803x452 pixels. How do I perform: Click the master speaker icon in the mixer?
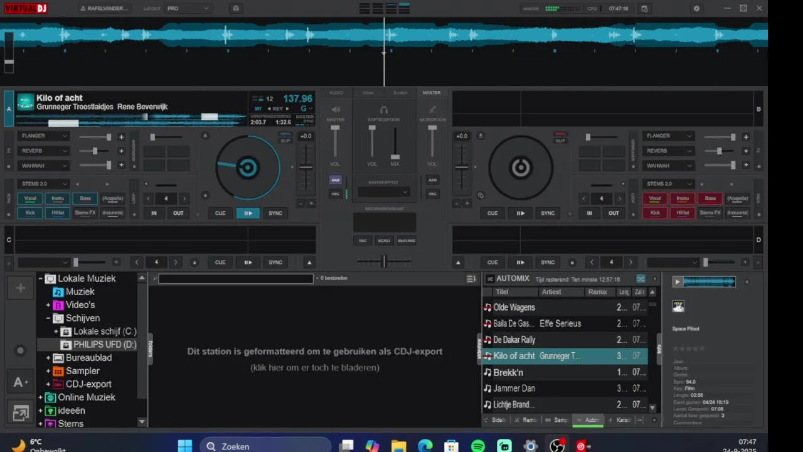coord(336,109)
